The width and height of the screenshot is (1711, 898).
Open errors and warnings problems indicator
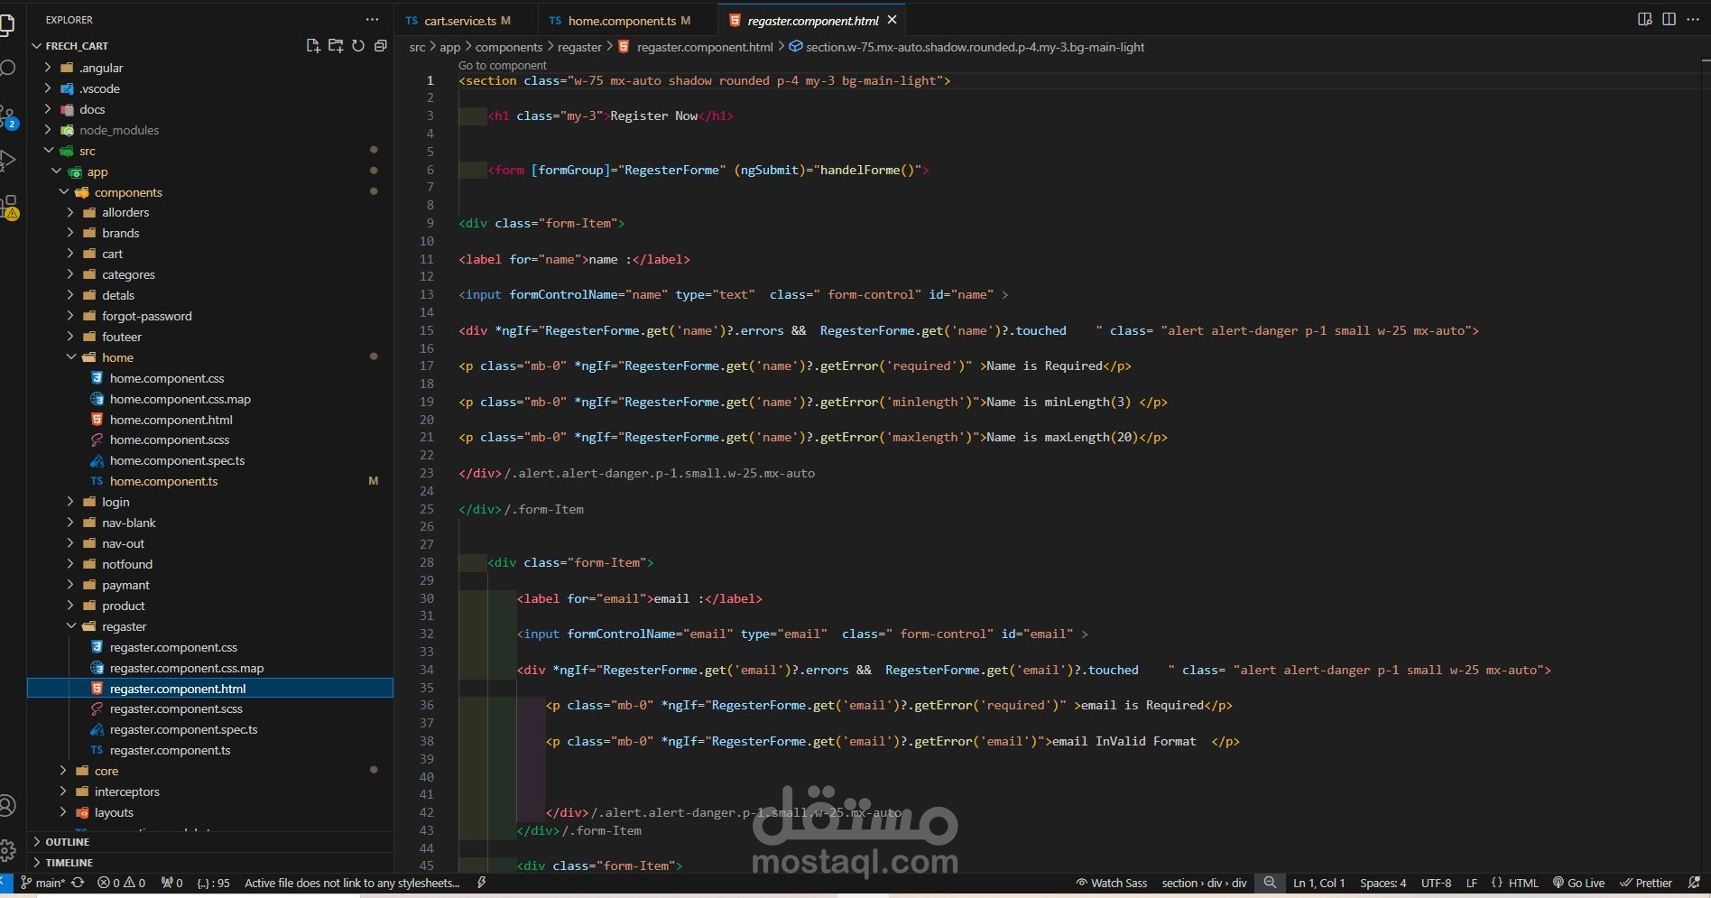pos(122,883)
